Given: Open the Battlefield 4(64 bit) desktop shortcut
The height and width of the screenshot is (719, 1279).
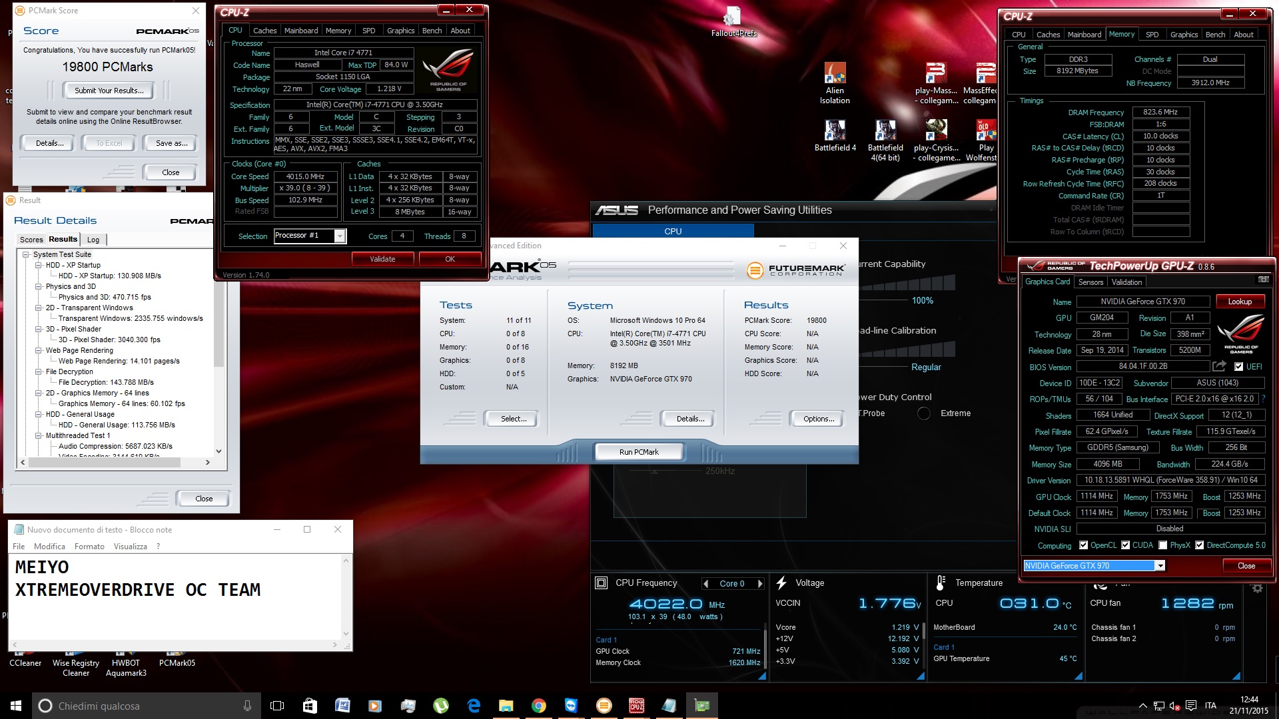Looking at the screenshot, I should [x=885, y=140].
